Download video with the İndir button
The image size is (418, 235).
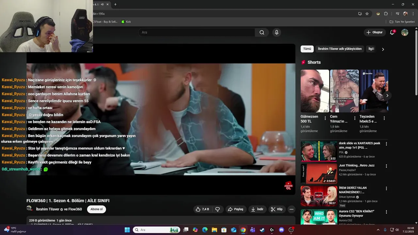[257, 209]
